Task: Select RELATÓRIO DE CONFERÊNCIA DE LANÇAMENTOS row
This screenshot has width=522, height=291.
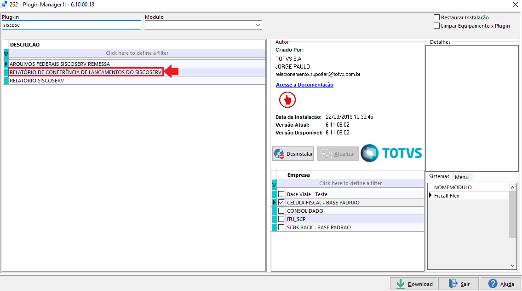Action: 137,72
